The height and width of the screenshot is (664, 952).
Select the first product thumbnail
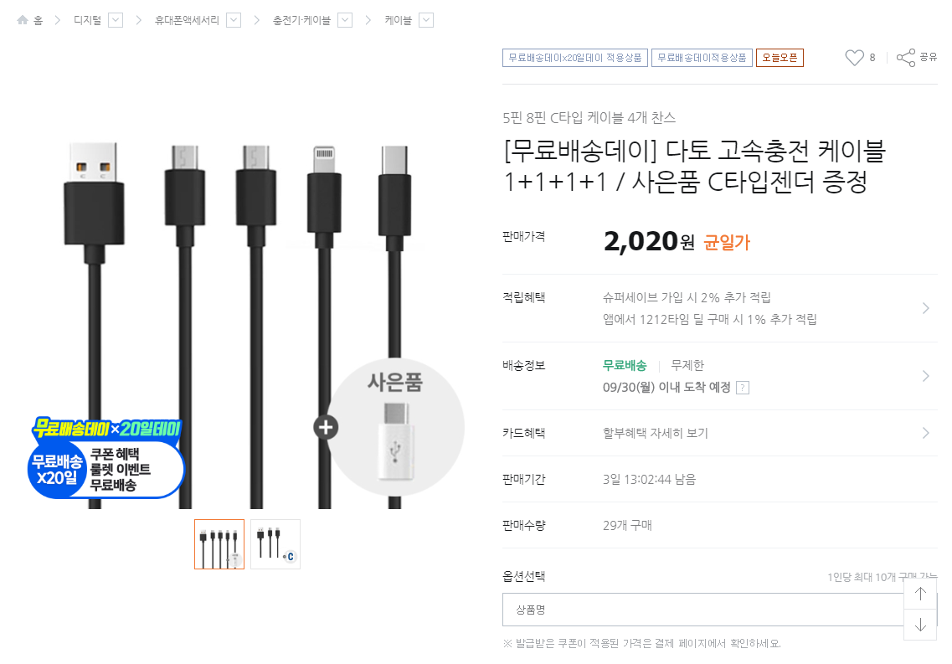(x=219, y=544)
